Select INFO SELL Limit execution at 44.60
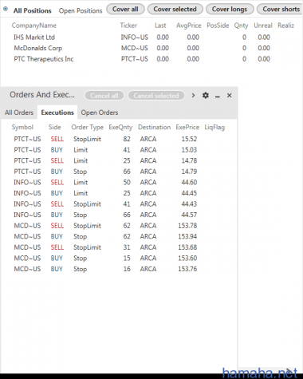Viewport: 303px width, 379px height. coord(119,183)
